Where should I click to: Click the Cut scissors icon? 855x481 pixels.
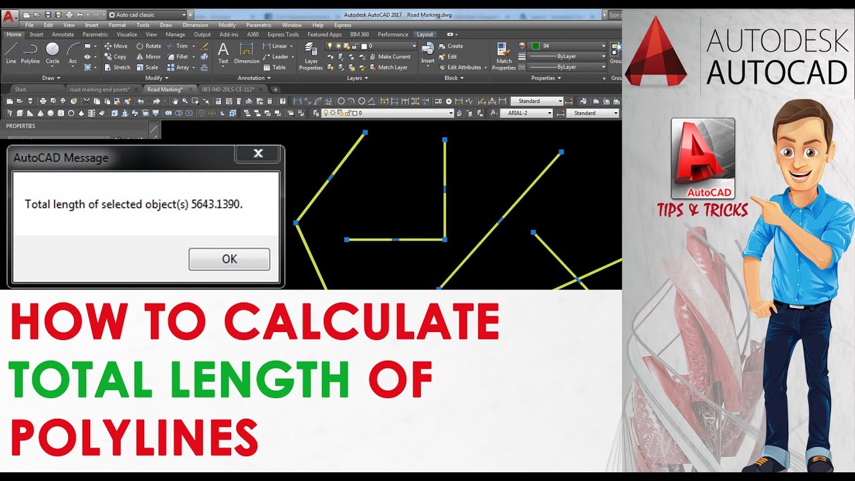[x=86, y=101]
